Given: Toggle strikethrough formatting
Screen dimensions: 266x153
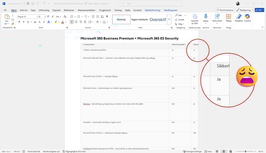Looking at the screenshot, I should (x=35, y=22).
